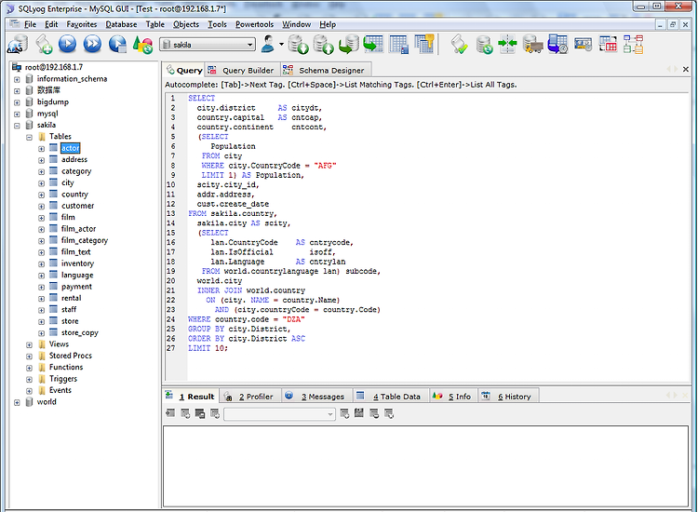This screenshot has width=698, height=512.
Task: Click the green arrows schema sync icon
Action: tap(507, 44)
